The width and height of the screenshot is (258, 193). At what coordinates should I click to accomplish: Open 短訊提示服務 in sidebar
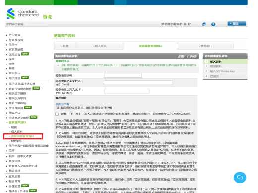tap(17, 93)
